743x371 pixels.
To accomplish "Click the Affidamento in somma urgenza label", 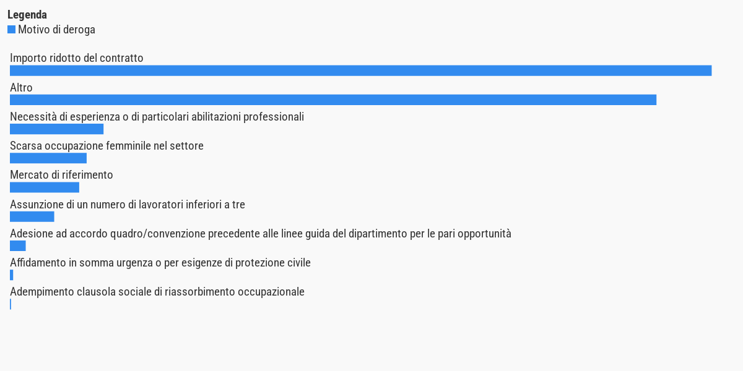I will [160, 263].
